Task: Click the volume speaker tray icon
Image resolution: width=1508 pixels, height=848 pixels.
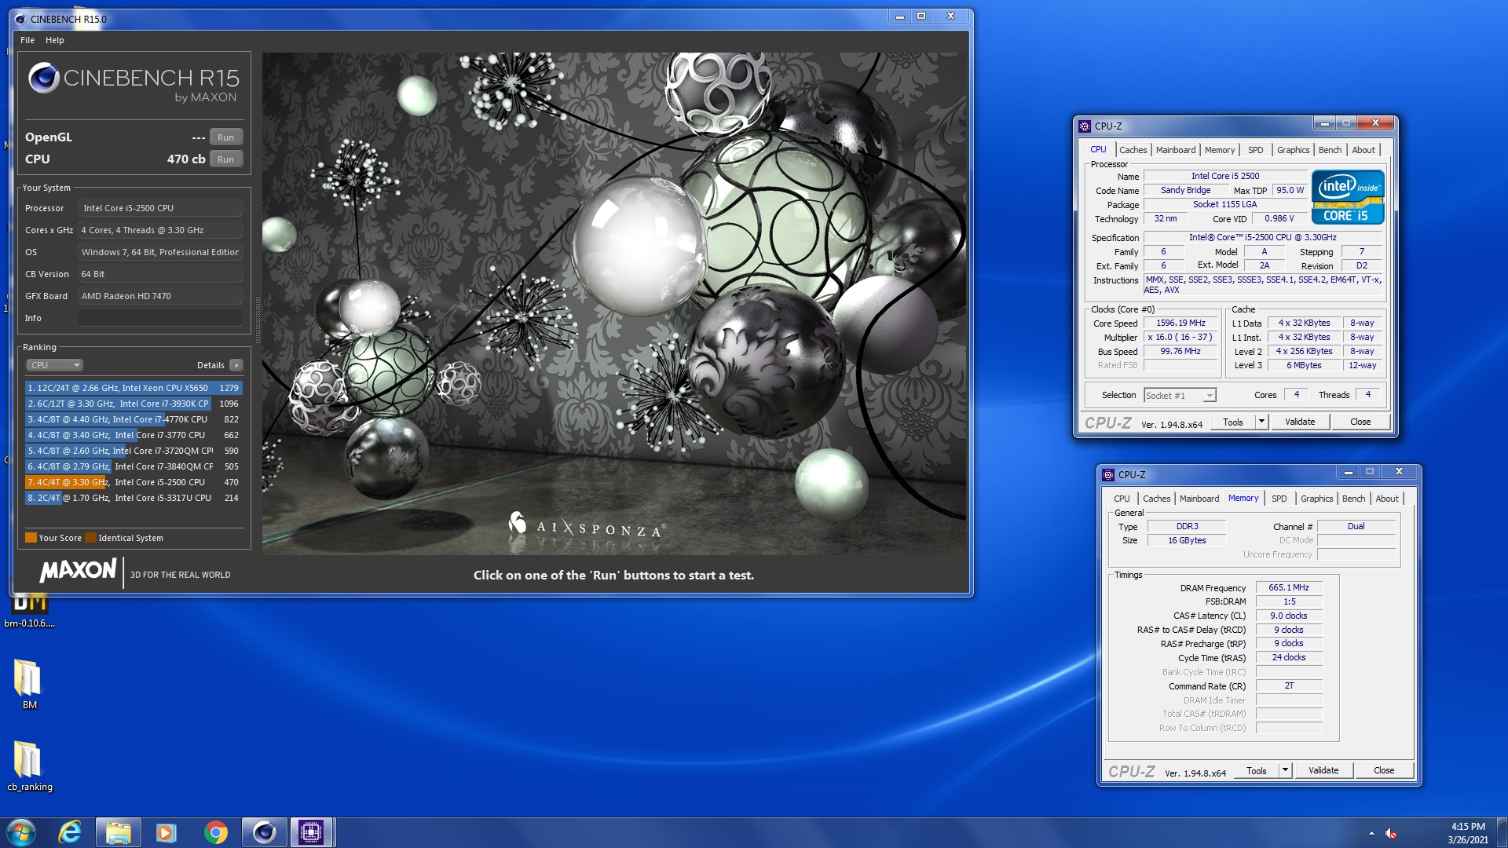Action: [x=1391, y=833]
